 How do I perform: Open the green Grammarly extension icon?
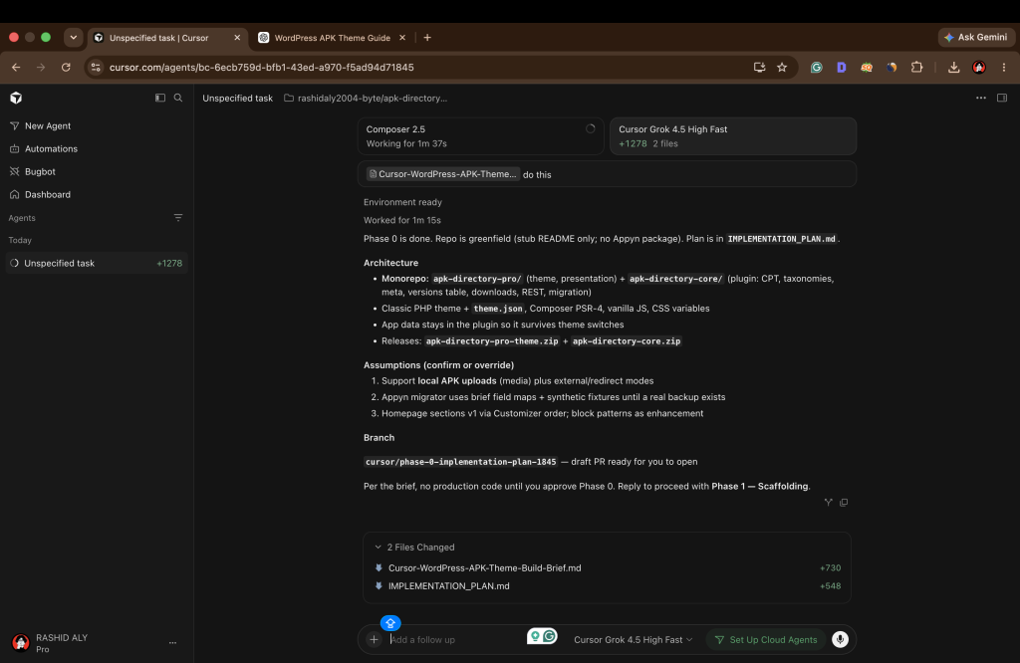click(x=817, y=68)
